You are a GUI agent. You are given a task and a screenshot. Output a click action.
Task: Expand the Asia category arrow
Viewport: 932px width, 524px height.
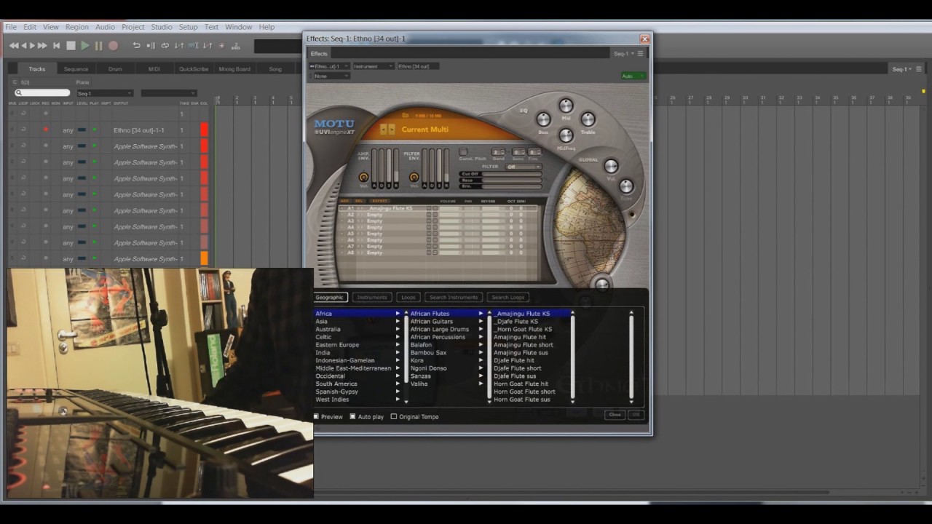tap(398, 322)
